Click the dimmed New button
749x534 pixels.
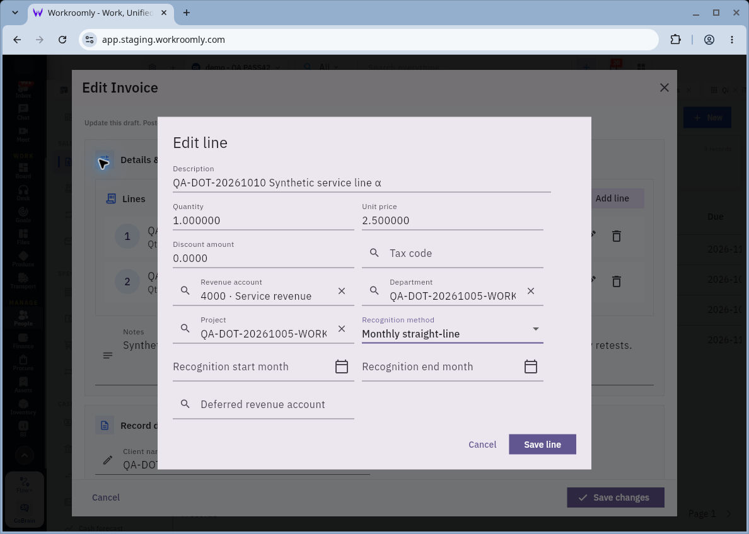[707, 117]
